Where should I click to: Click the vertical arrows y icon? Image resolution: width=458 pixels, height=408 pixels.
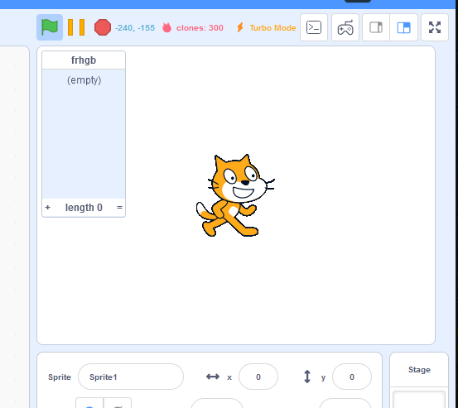tap(307, 377)
